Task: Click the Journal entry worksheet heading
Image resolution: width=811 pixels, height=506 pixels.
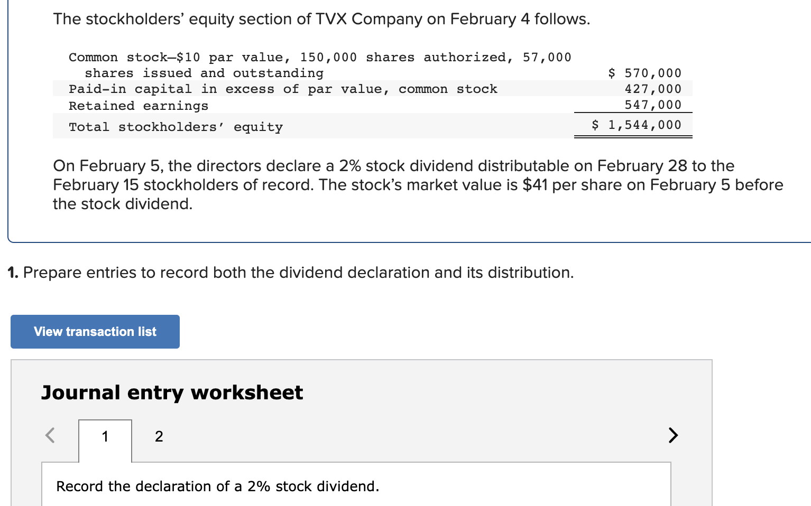Action: click(172, 392)
